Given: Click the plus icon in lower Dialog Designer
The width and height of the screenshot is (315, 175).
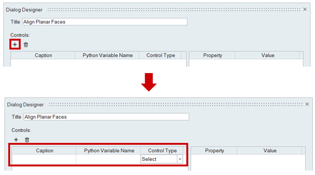Looking at the screenshot, I should (16, 140).
